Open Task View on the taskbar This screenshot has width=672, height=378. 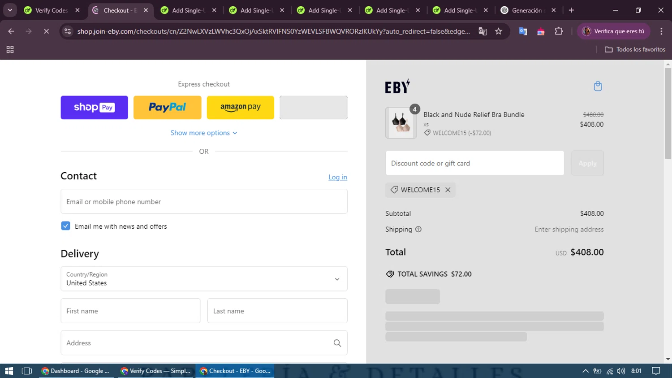click(27, 371)
